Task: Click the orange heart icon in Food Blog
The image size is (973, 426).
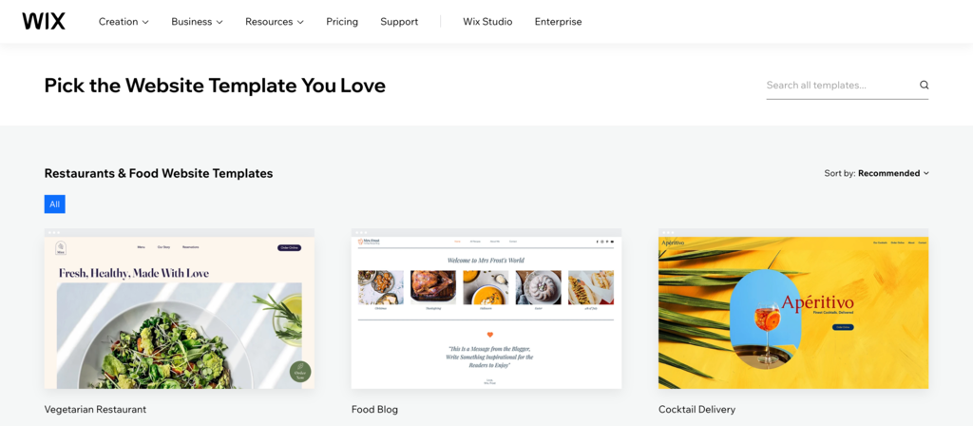Action: pyautogui.click(x=490, y=335)
